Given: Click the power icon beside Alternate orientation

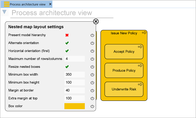Looking at the screenshot, I should click(x=92, y=43).
